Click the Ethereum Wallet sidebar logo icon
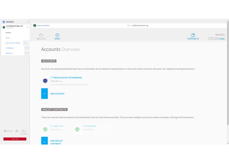Screen dimensions: 229x163 point(4,27)
